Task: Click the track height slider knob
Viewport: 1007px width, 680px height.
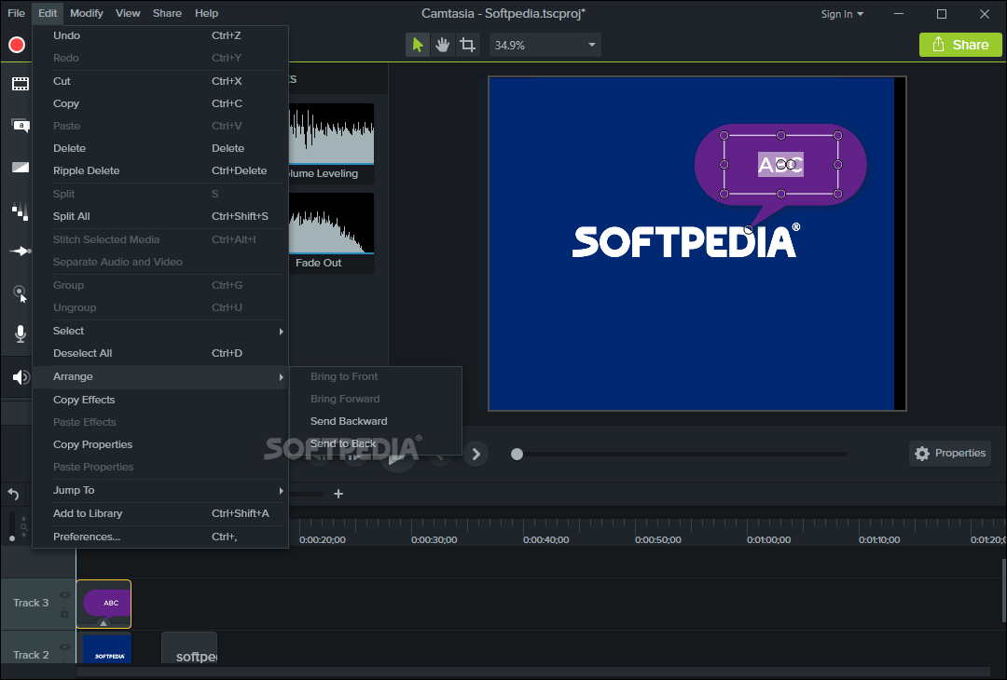Action: 12,538
